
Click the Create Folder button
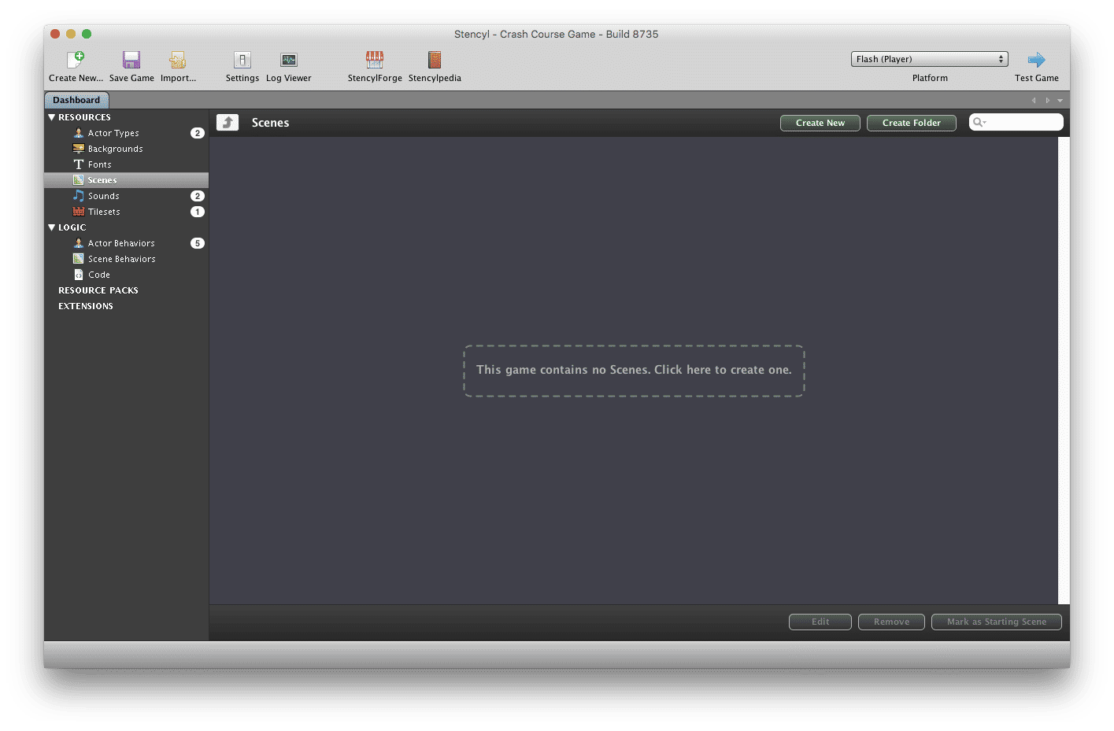[912, 123]
